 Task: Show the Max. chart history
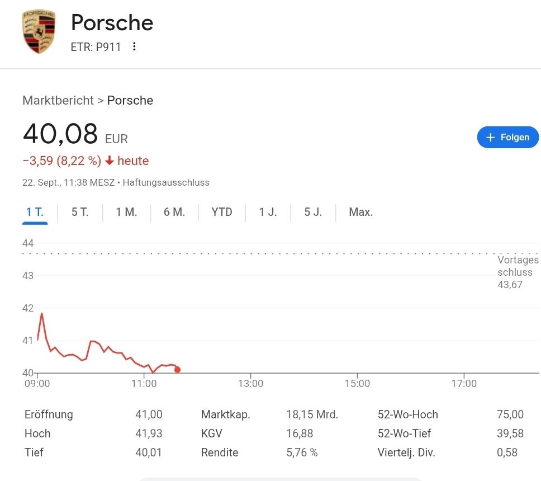[360, 213]
